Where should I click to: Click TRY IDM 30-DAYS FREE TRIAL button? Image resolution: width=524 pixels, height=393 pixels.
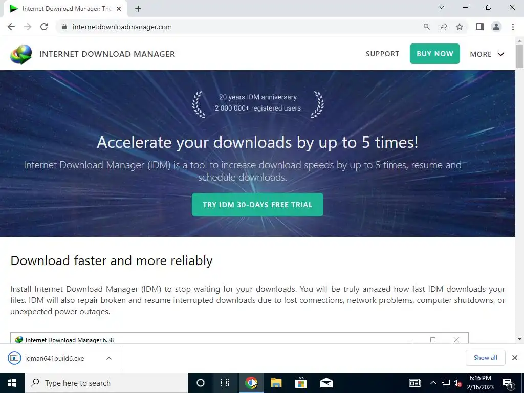pyautogui.click(x=257, y=205)
